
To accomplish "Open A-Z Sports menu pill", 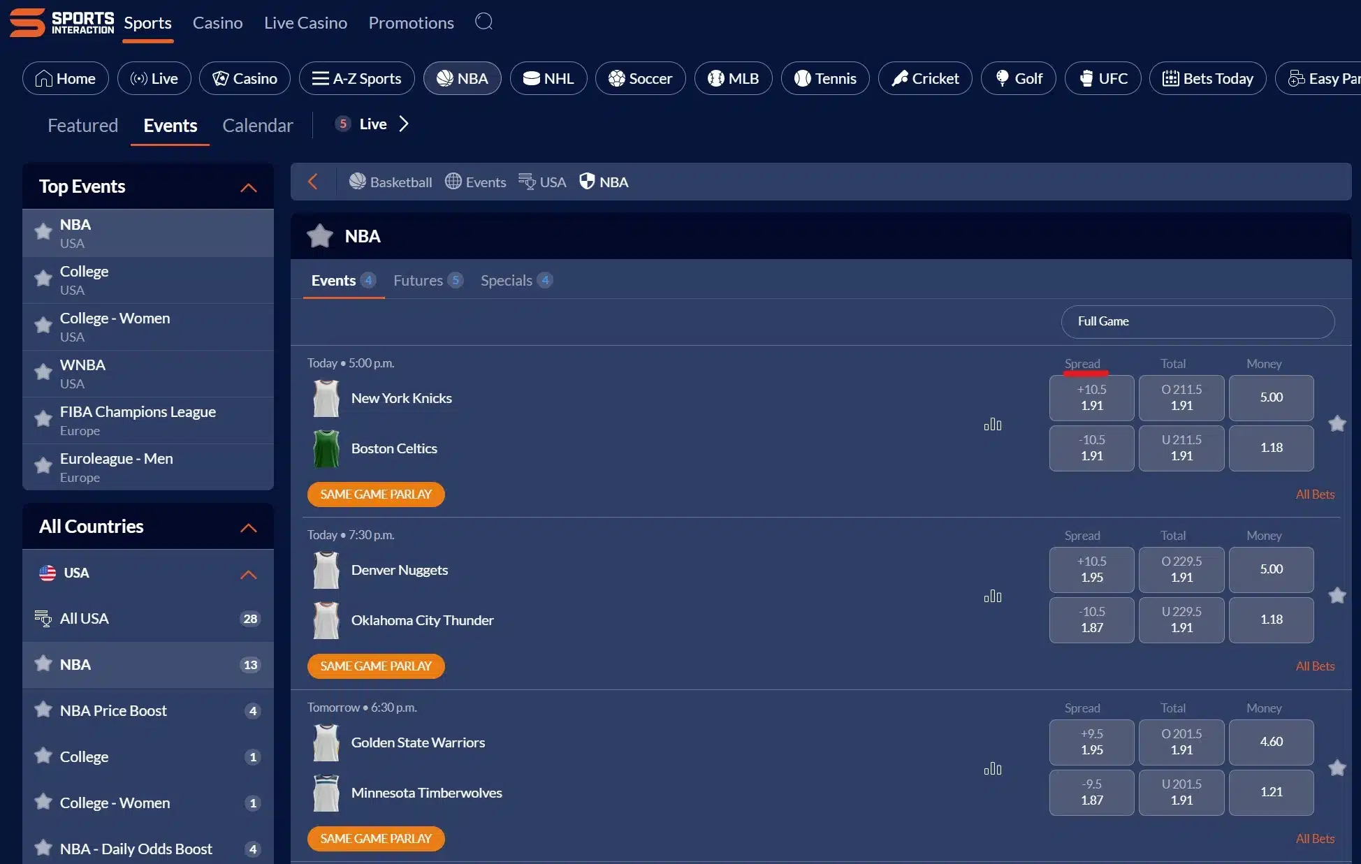I will (357, 78).
